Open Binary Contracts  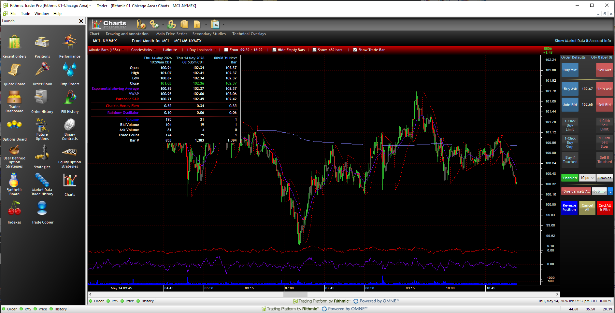pyautogui.click(x=70, y=129)
